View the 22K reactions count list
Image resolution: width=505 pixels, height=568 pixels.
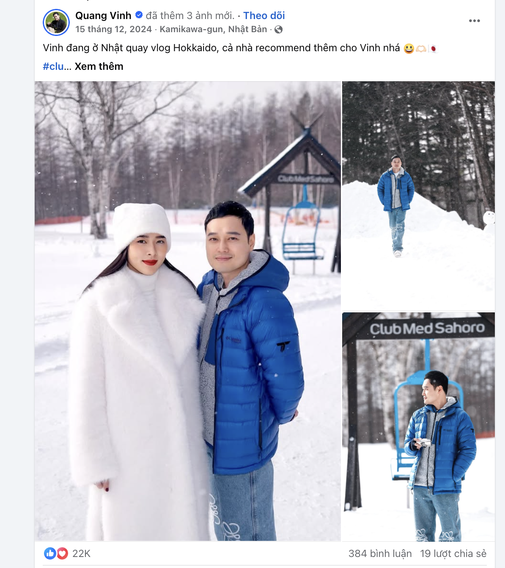81,554
